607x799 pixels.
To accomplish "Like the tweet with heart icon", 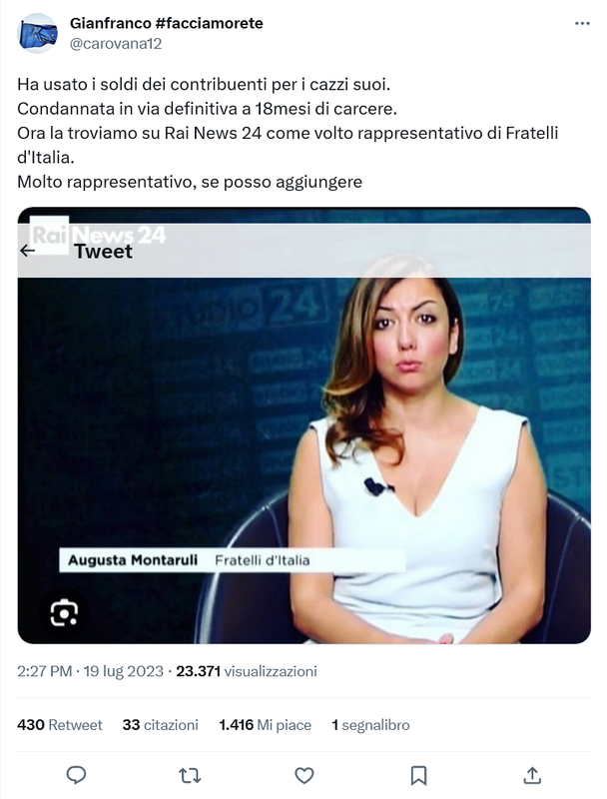I will pyautogui.click(x=304, y=775).
